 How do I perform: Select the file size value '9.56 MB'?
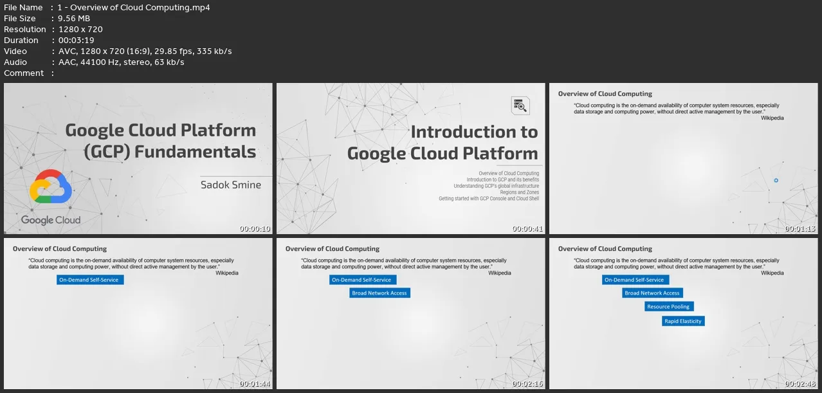tap(74, 18)
